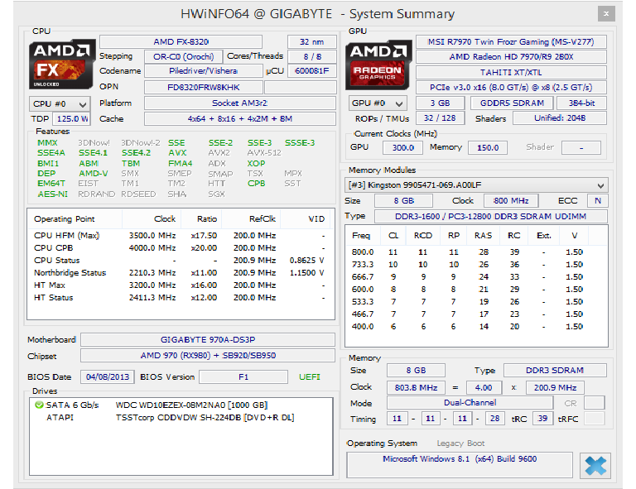The height and width of the screenshot is (489, 636).
Task: Click the TAHITI XT/XTL field
Action: pyautogui.click(x=511, y=72)
